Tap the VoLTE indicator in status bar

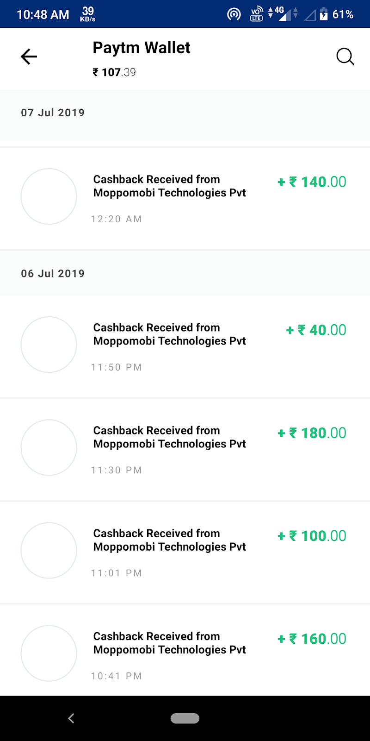click(257, 14)
